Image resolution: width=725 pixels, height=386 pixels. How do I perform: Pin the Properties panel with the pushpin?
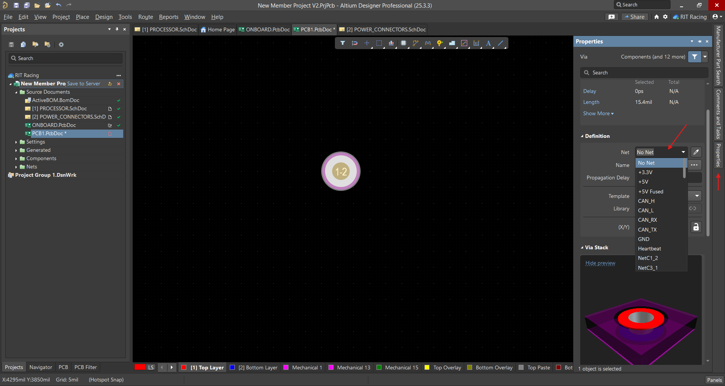700,42
